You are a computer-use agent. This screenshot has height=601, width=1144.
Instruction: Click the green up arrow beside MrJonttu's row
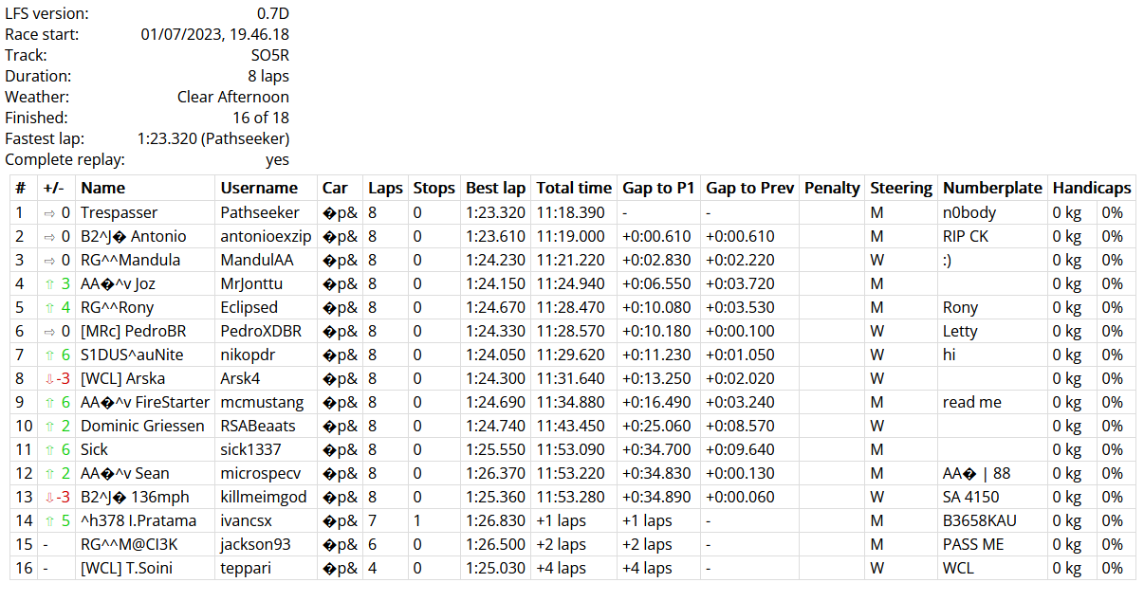coord(49,283)
